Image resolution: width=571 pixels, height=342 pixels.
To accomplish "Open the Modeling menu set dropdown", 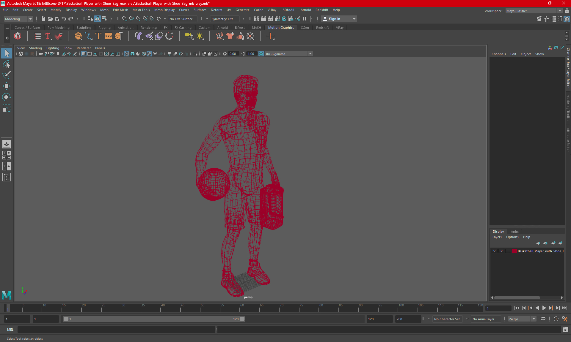I will coord(18,19).
